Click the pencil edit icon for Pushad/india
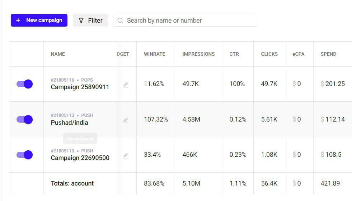 click(126, 120)
